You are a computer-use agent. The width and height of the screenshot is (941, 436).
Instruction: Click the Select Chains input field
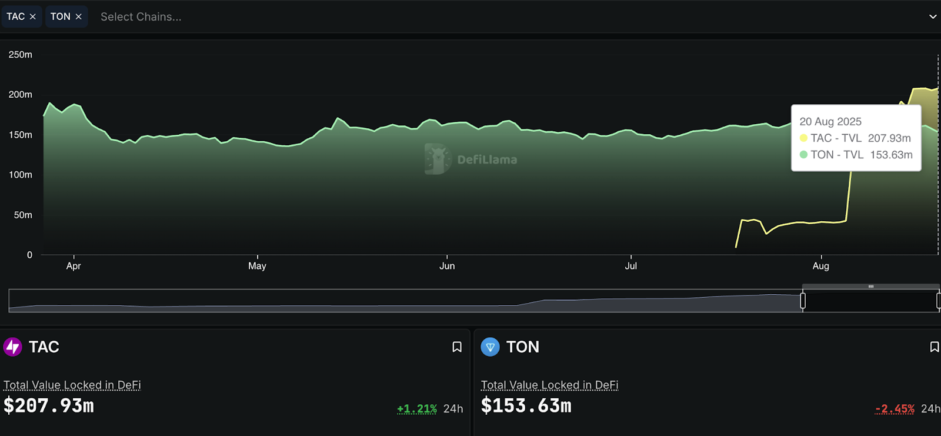pos(141,16)
